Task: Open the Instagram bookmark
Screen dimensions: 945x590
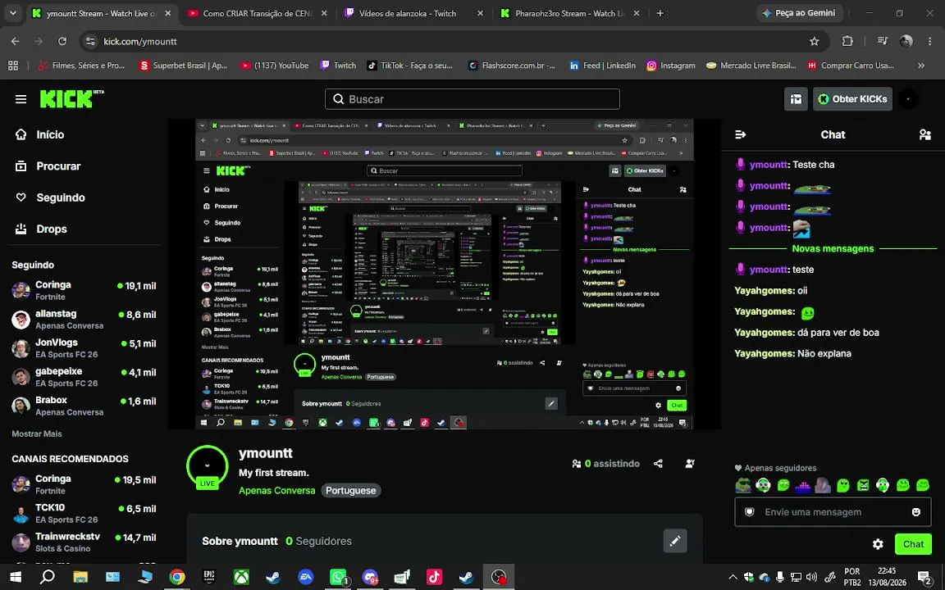Action: pos(671,66)
